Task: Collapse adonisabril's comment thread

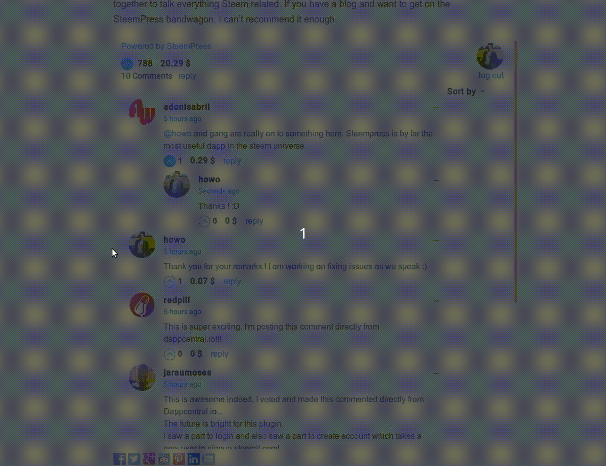Action: 436,108
